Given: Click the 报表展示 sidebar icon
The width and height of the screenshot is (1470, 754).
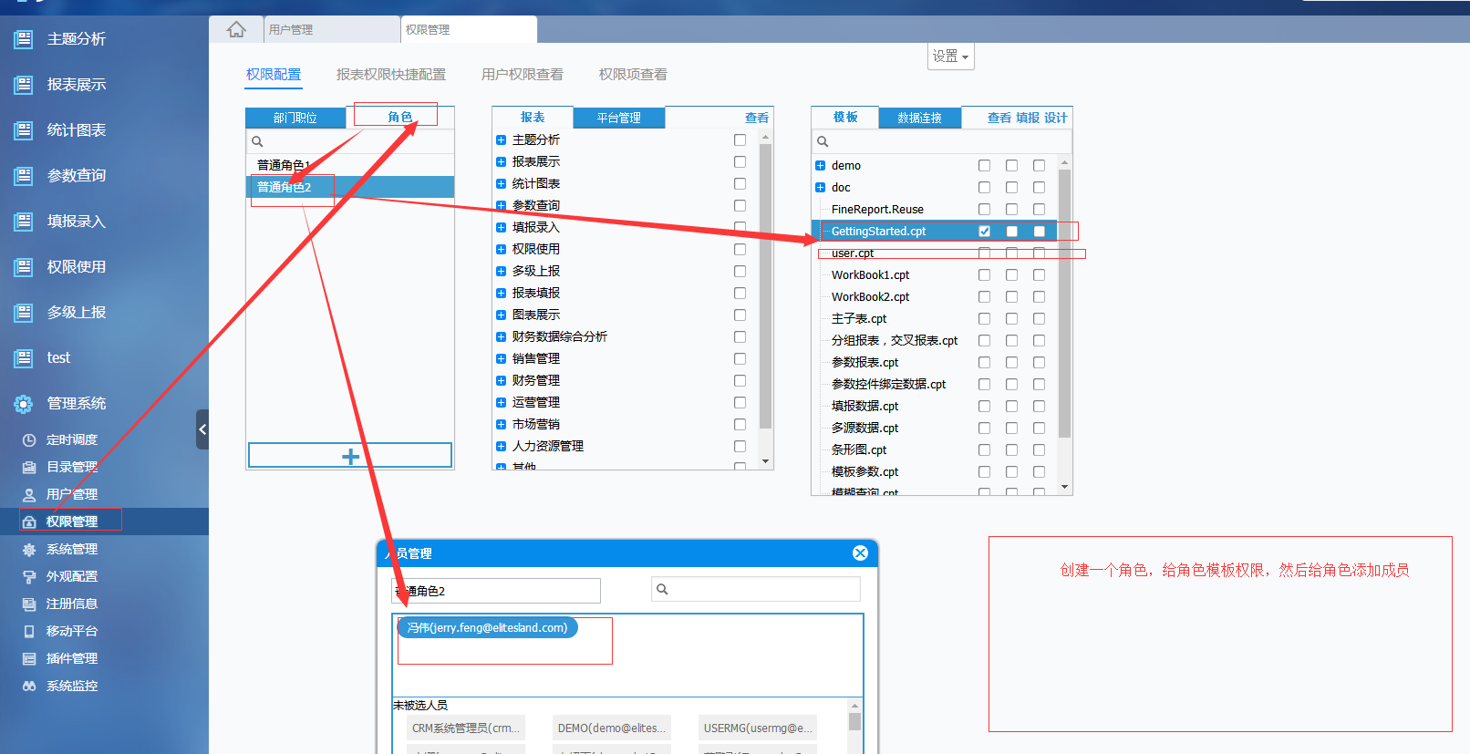Looking at the screenshot, I should point(24,85).
